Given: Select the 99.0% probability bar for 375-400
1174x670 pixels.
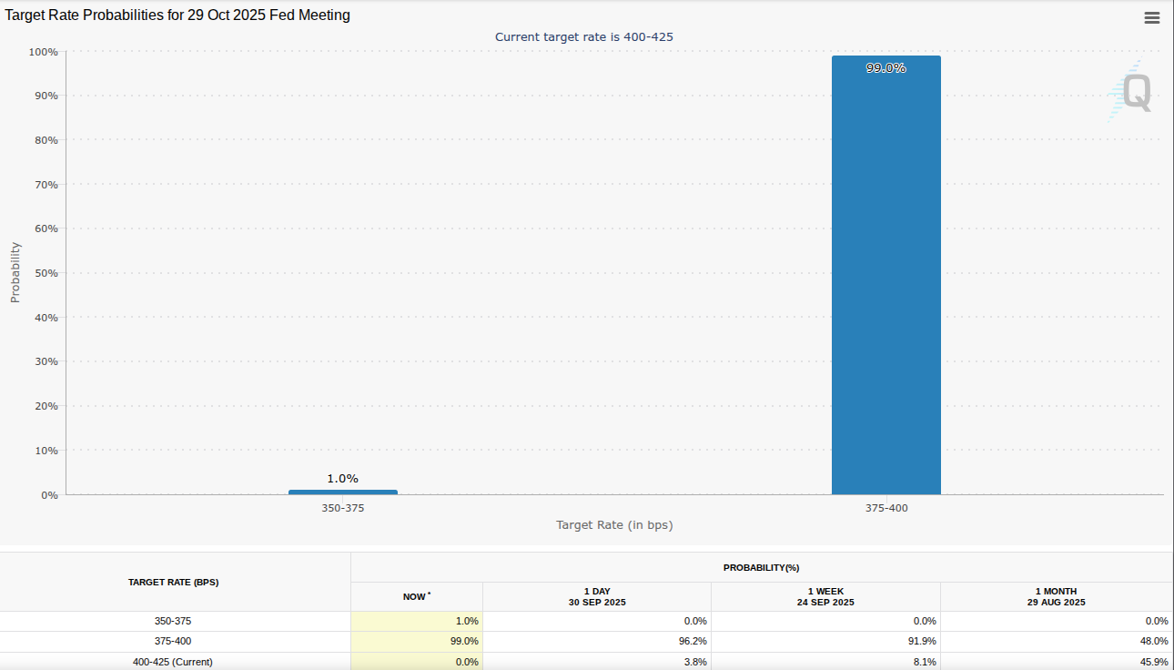Looking at the screenshot, I should [x=886, y=273].
